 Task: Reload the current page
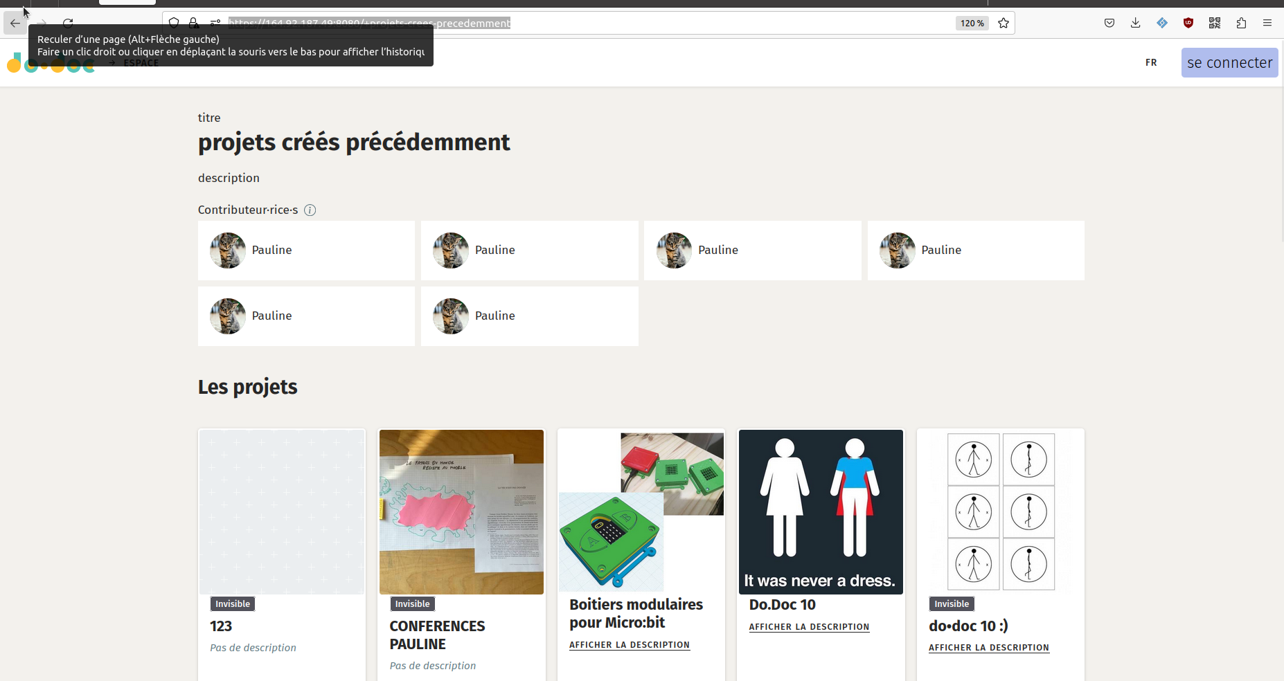(68, 23)
